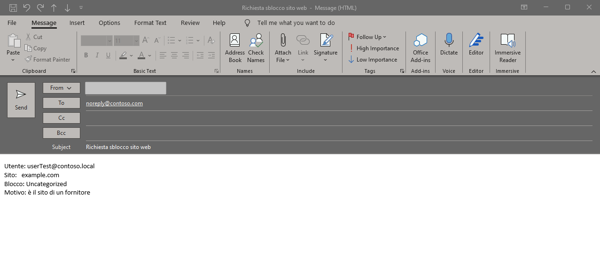Apply the font color
Screen dimensions: 600x258
(x=142, y=55)
